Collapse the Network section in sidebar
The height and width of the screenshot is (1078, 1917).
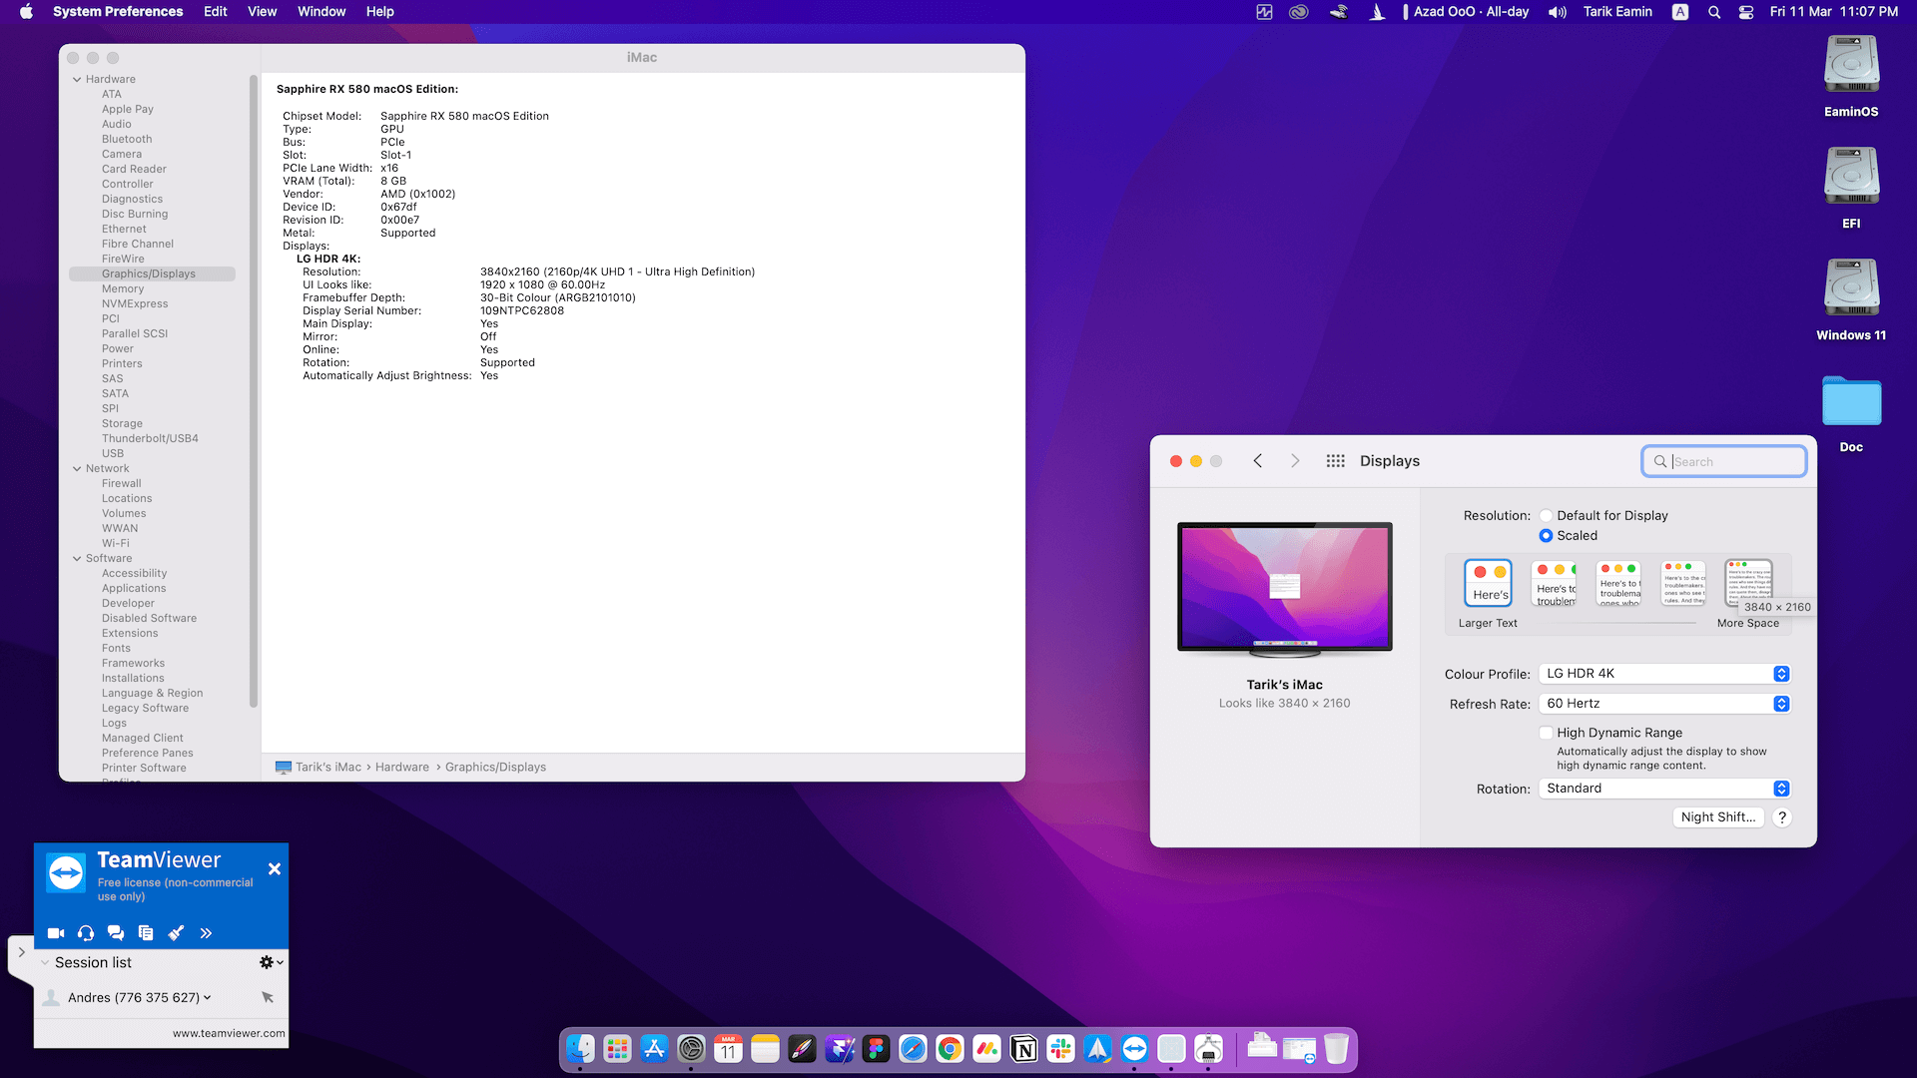[77, 468]
